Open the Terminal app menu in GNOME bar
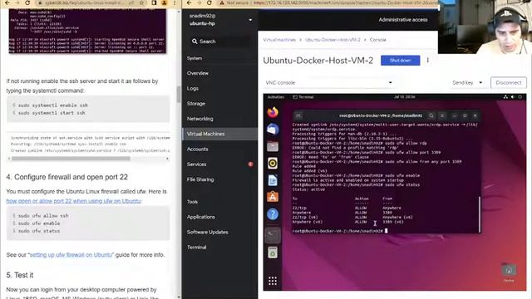The width and height of the screenshot is (532, 299). click(303, 97)
